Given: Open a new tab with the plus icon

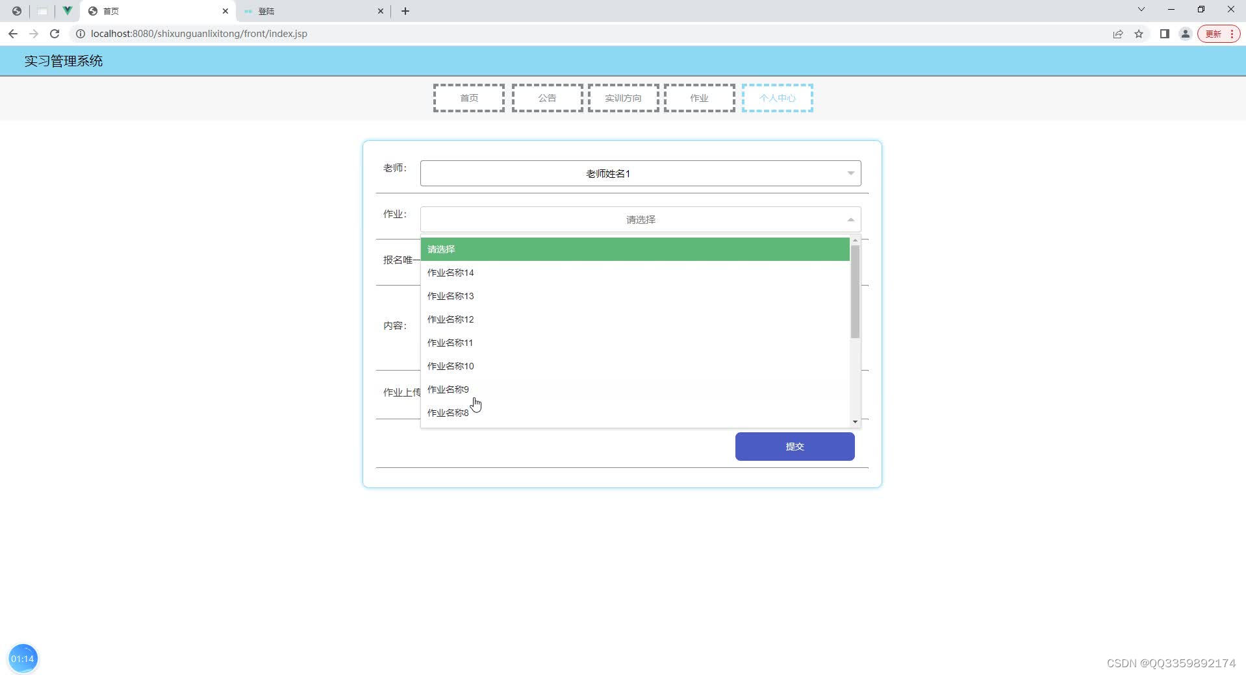Looking at the screenshot, I should pos(405,11).
